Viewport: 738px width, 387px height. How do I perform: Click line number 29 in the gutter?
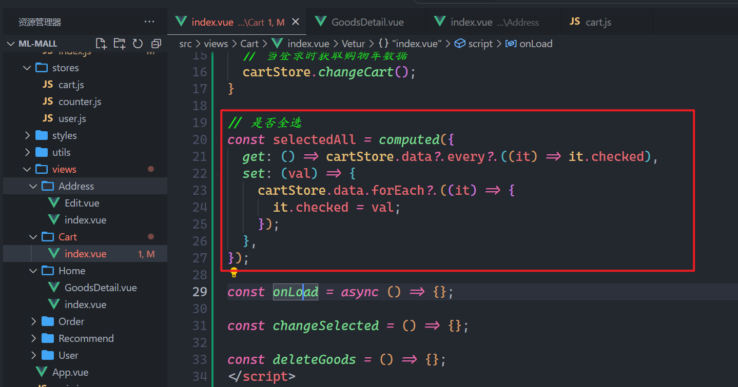(x=200, y=292)
